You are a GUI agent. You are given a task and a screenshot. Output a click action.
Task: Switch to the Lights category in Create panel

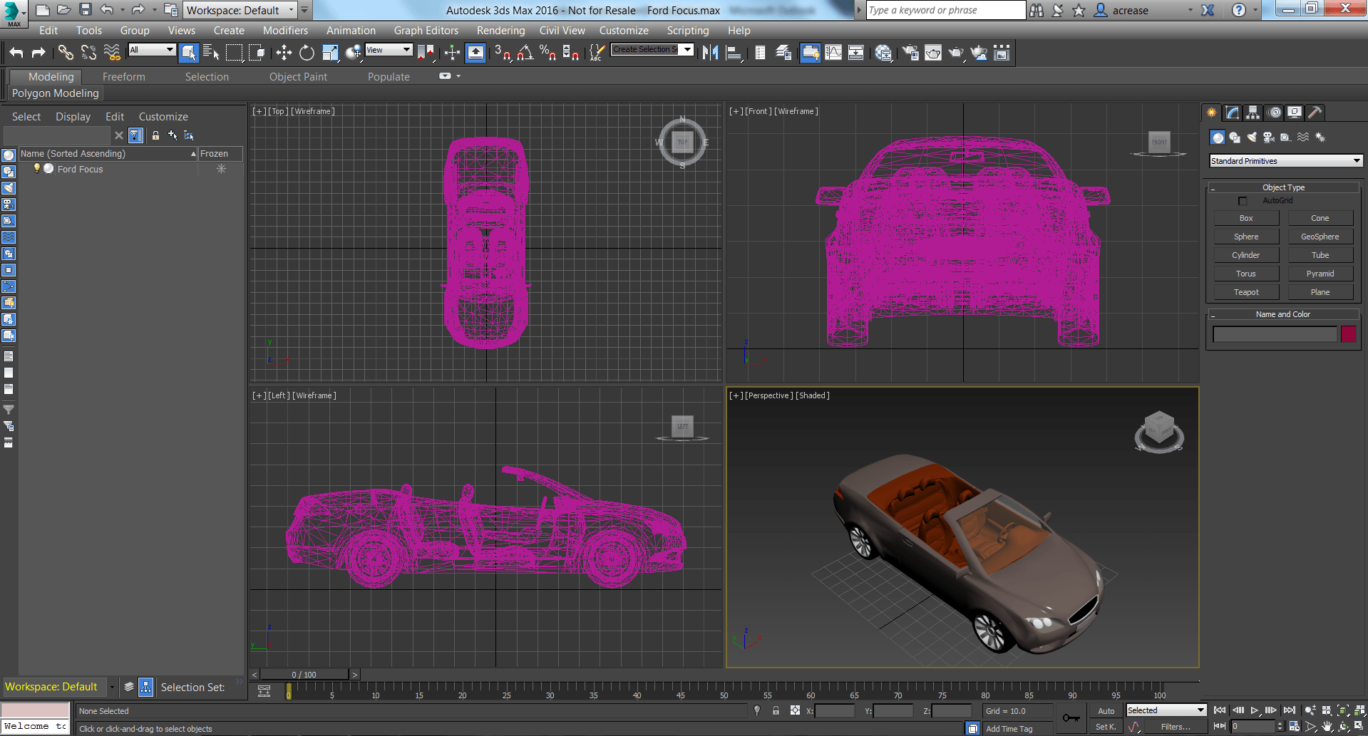pyautogui.click(x=1252, y=138)
